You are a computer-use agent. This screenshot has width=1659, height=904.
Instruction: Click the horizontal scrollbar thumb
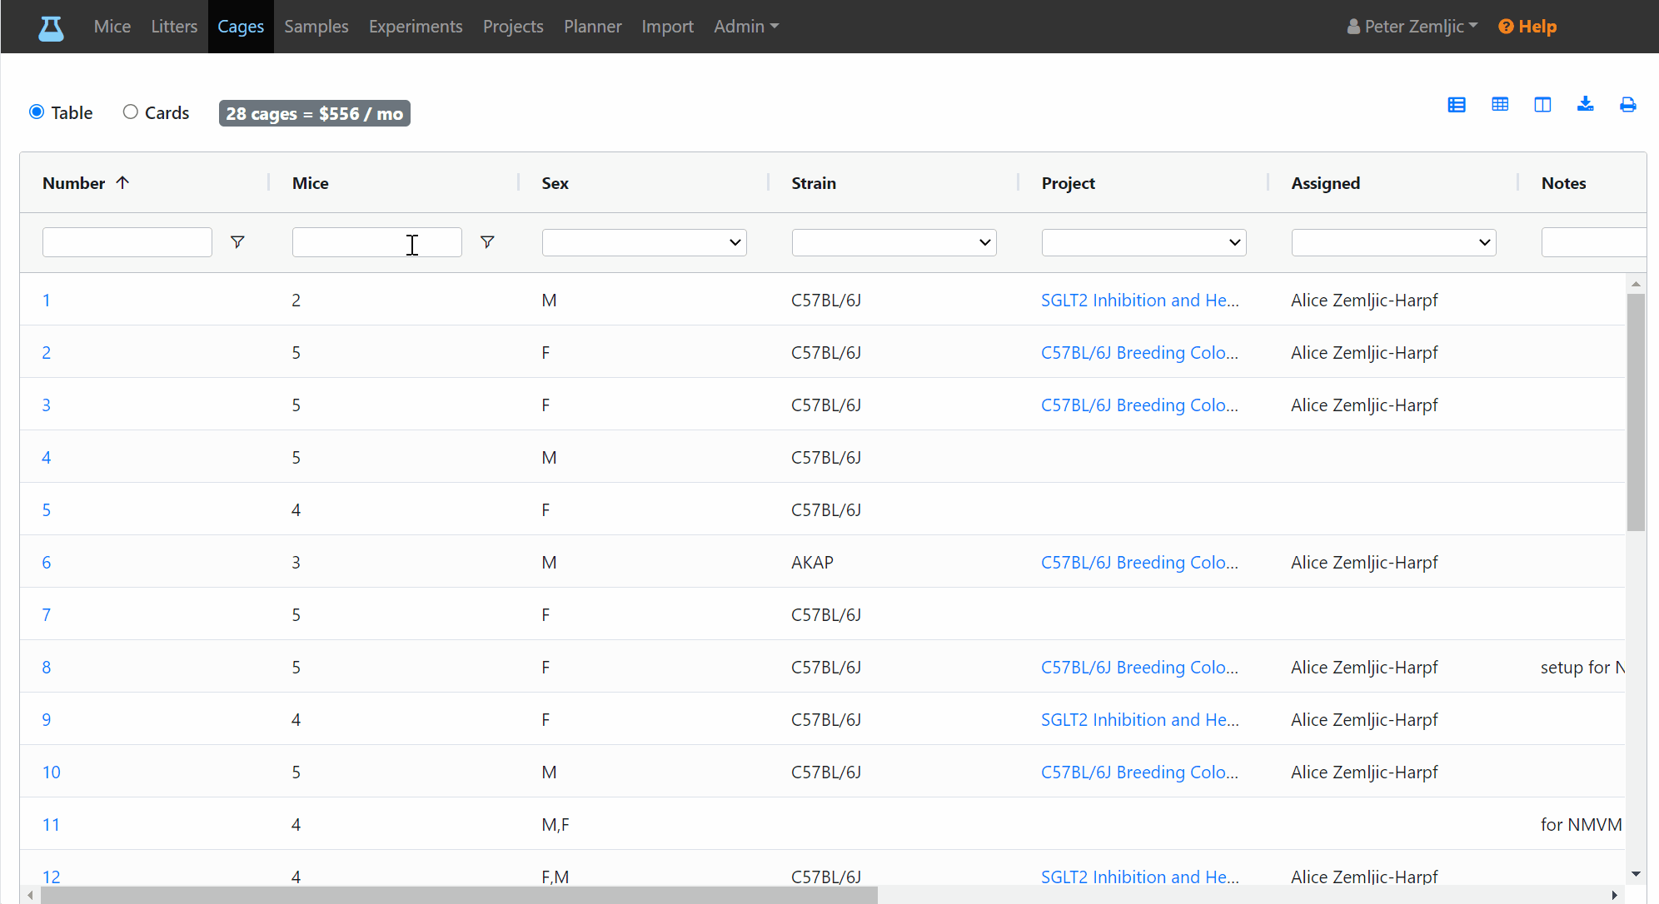459,895
